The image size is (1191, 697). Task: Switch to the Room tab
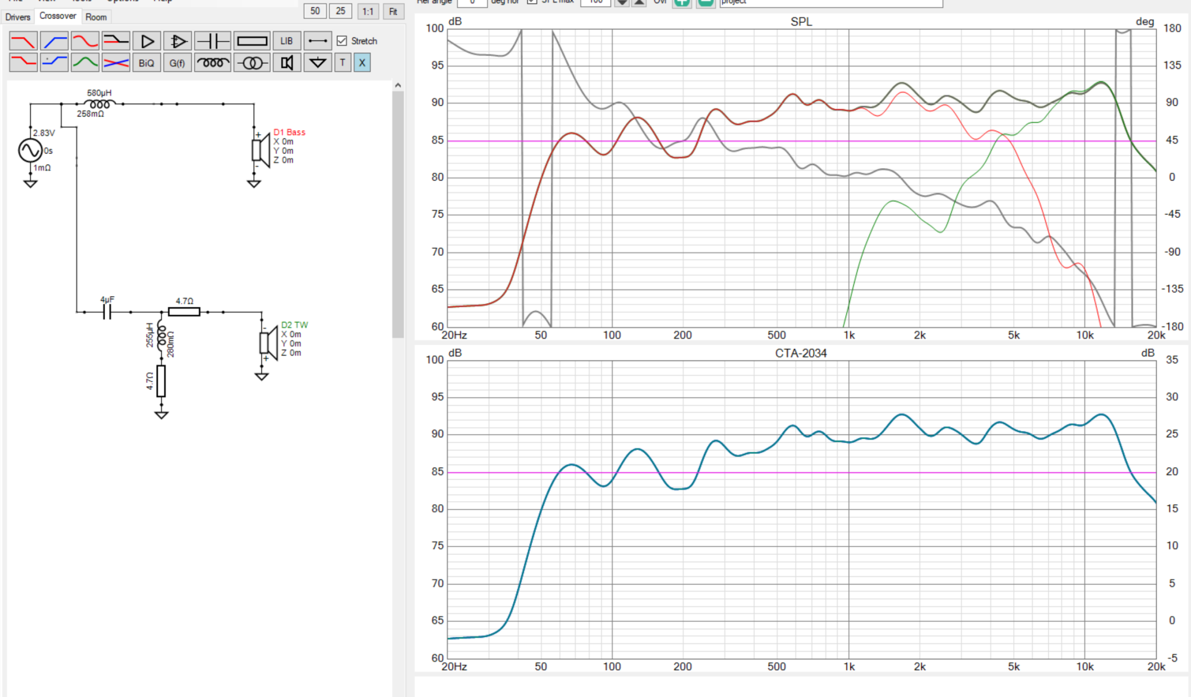pyautogui.click(x=96, y=17)
